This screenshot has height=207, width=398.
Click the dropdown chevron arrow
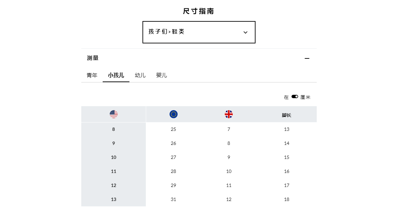(245, 32)
